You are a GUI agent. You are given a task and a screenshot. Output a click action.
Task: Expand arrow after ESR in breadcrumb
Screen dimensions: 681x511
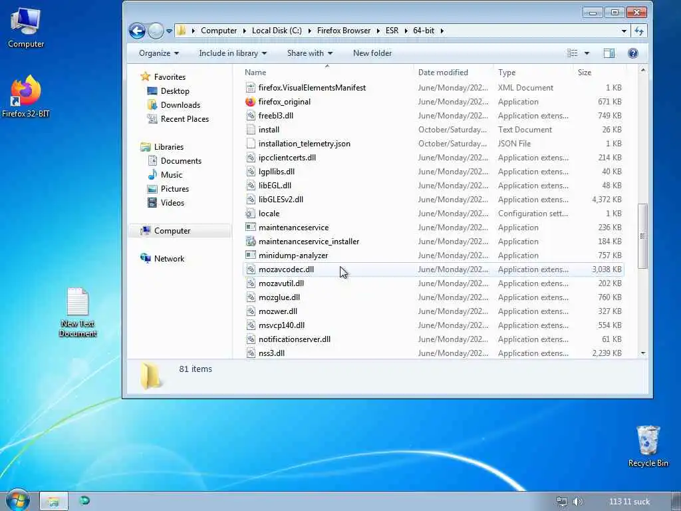(406, 31)
